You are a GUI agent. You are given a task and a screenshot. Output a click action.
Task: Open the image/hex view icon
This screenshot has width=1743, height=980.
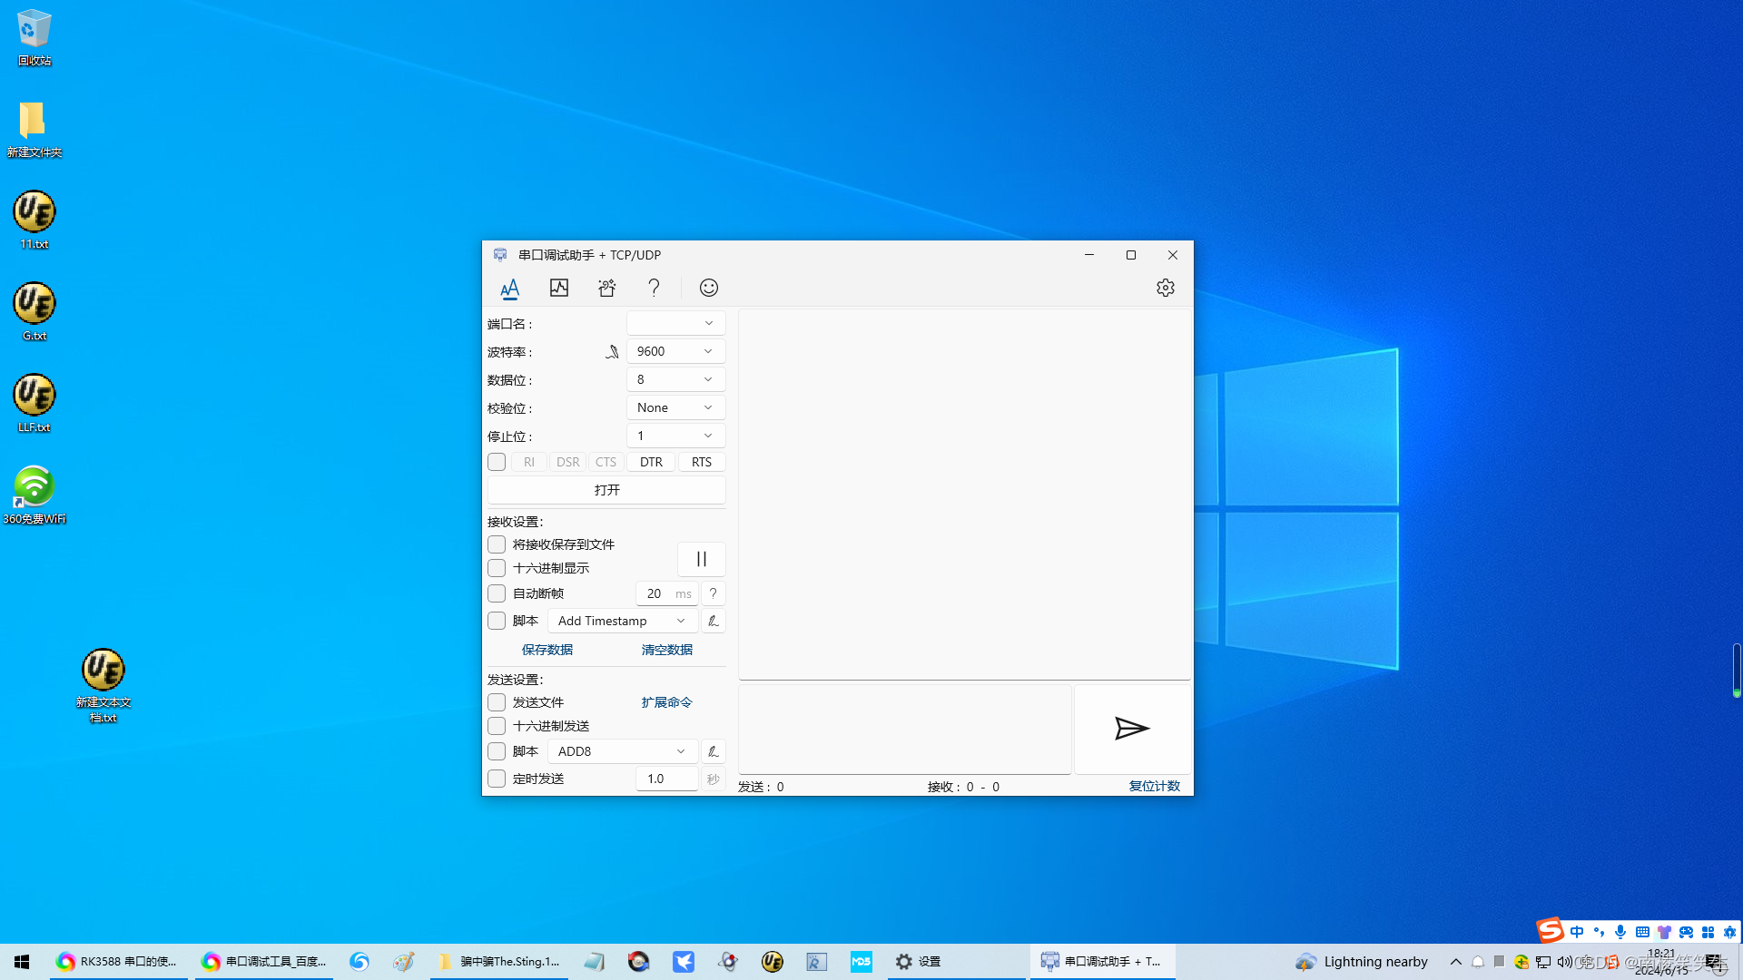559,287
